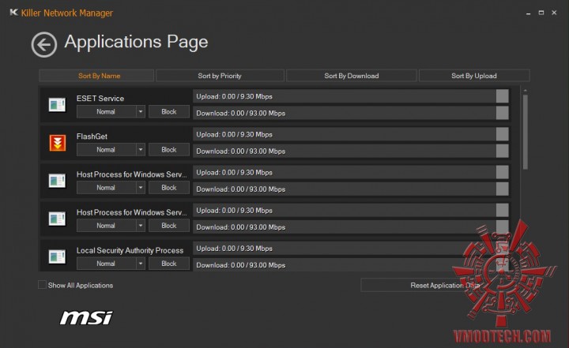Adjust the ESET Service download limit slider
Image resolution: width=569 pixels, height=348 pixels.
pyautogui.click(x=503, y=113)
